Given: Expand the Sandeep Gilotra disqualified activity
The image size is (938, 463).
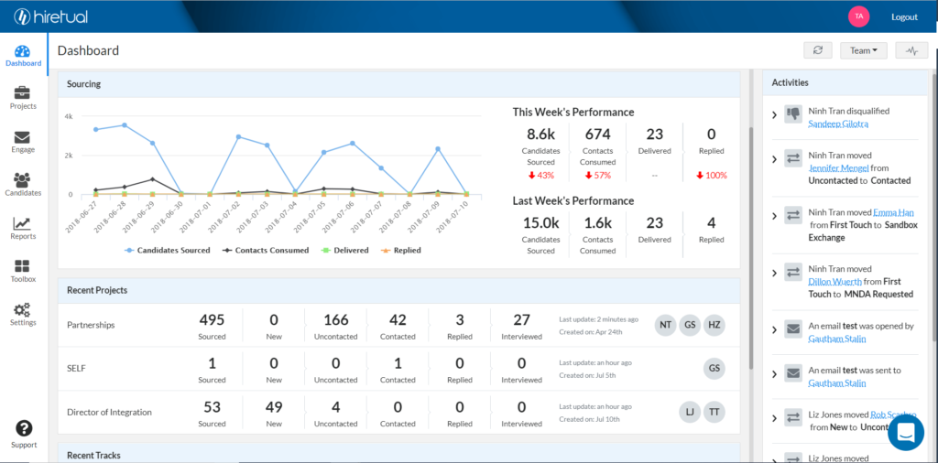Looking at the screenshot, I should [x=774, y=114].
